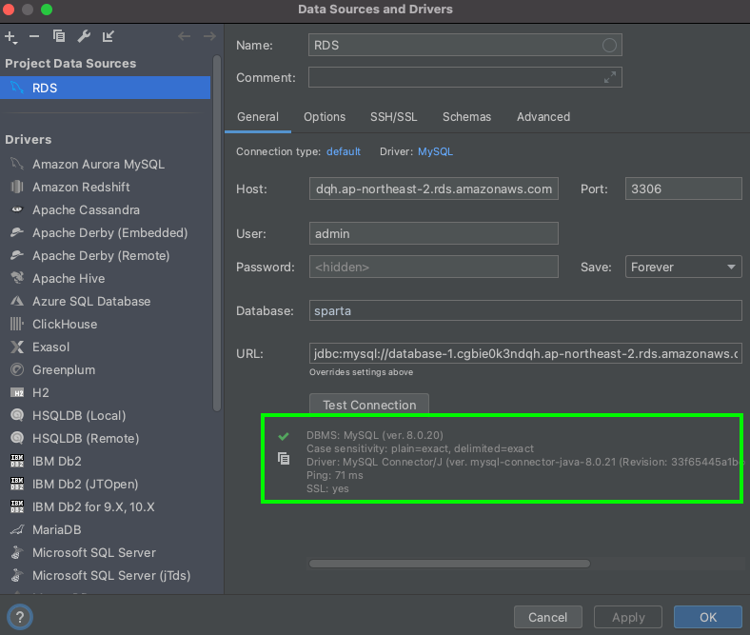Edit the Database field
Viewport: 750px width, 635px height.
pyautogui.click(x=525, y=310)
